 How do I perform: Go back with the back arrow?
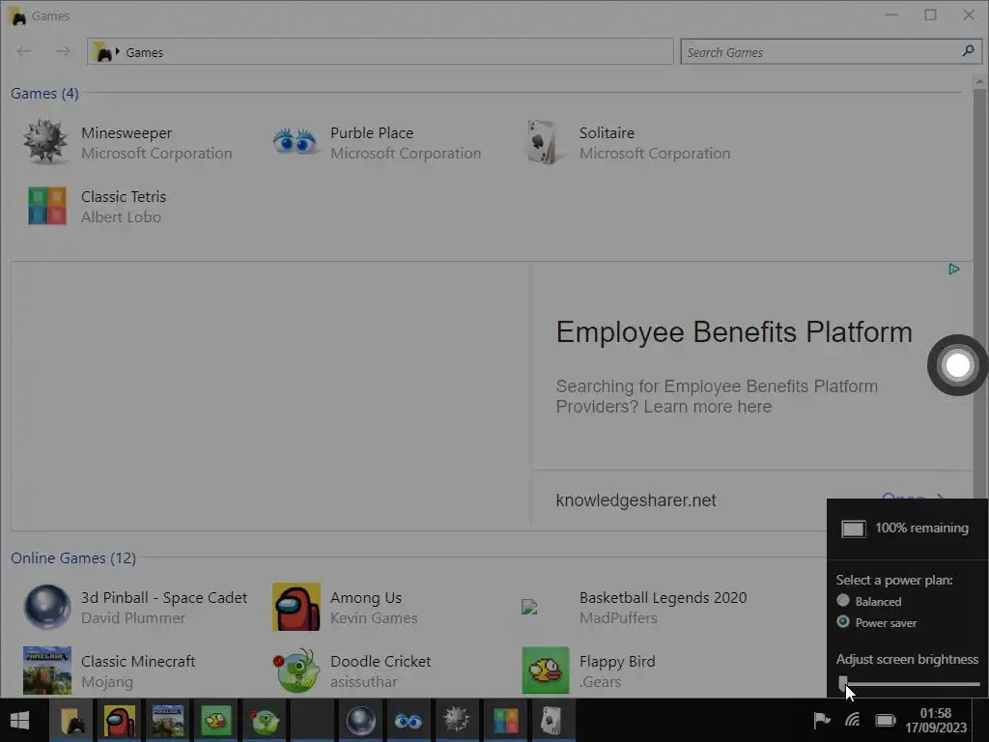click(x=24, y=51)
